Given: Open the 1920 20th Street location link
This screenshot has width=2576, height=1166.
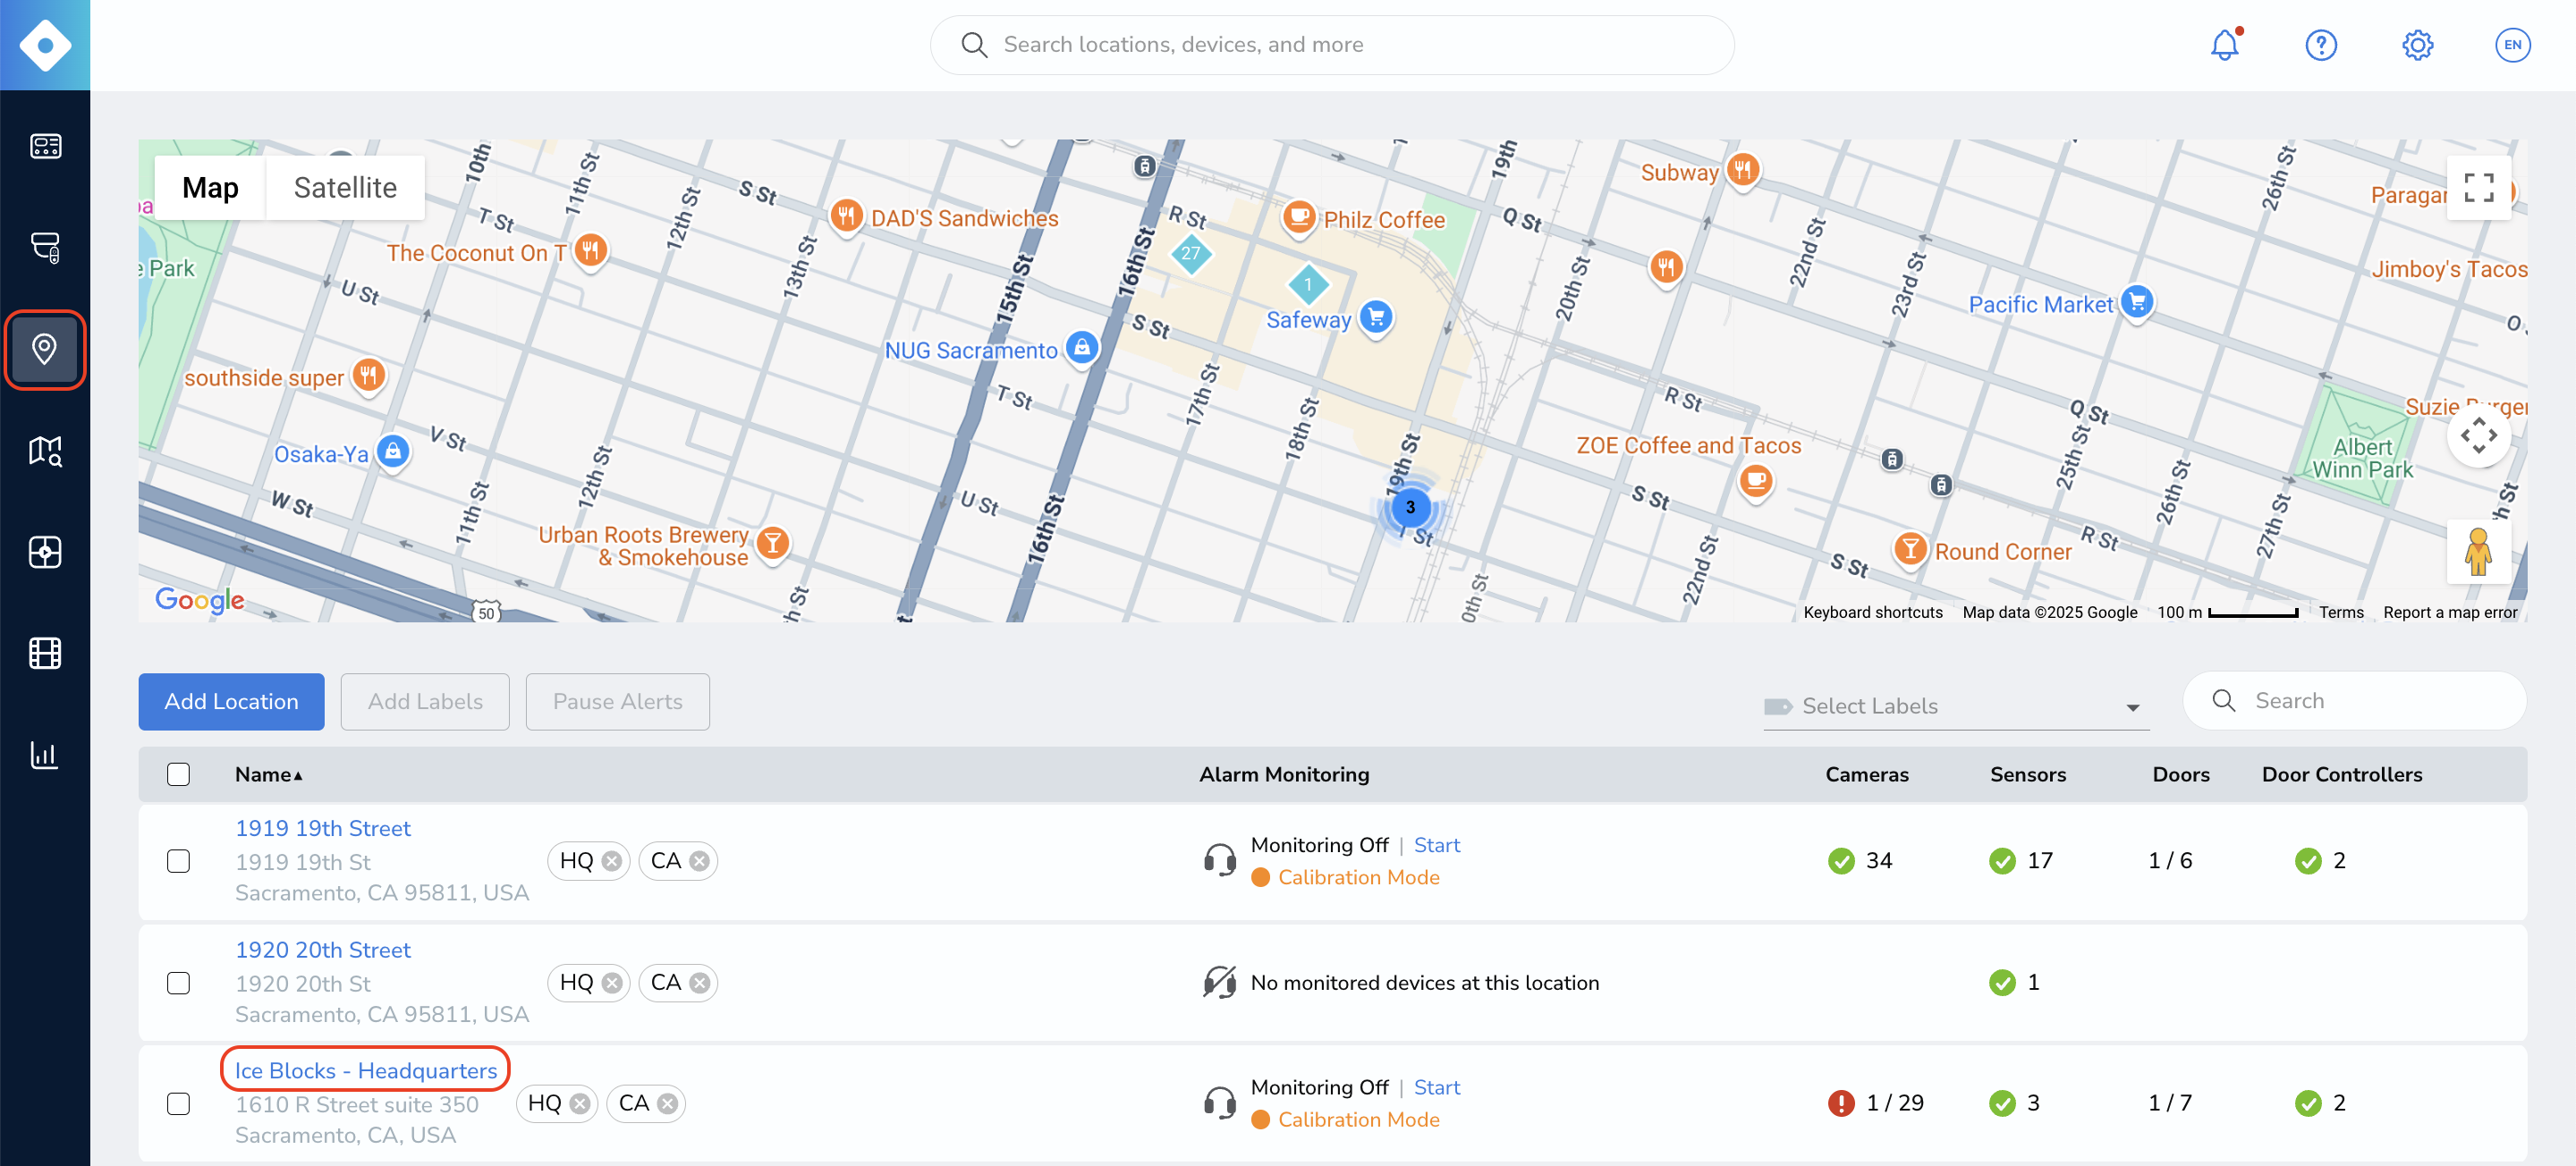Looking at the screenshot, I should pos(323,950).
